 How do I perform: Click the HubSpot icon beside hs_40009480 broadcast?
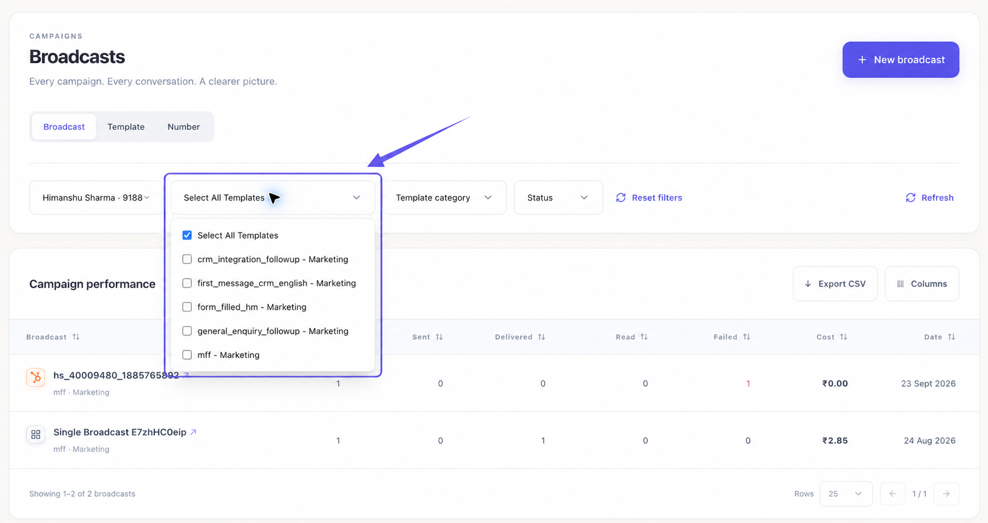[36, 377]
